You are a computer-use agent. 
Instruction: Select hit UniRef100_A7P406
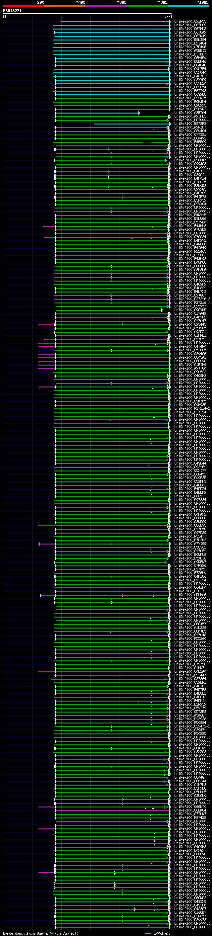coord(190,47)
